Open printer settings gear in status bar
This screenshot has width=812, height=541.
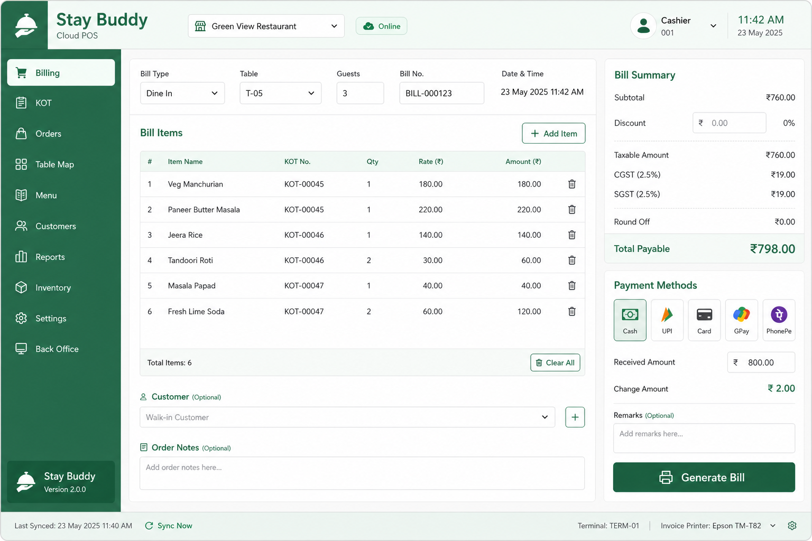pyautogui.click(x=792, y=526)
